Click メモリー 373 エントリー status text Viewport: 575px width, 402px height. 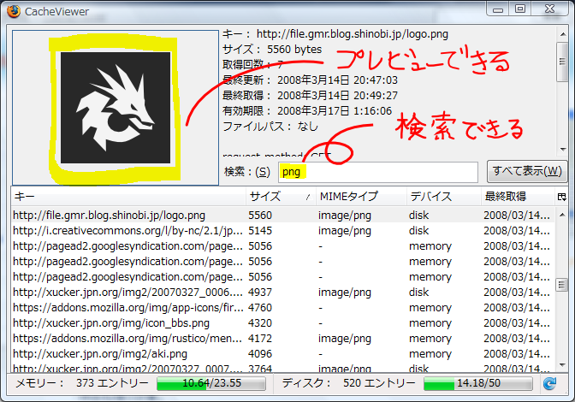(x=82, y=383)
